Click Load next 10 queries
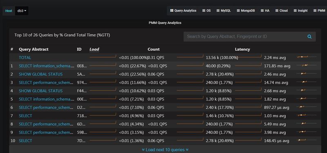This screenshot has height=153, width=327. tap(165, 150)
